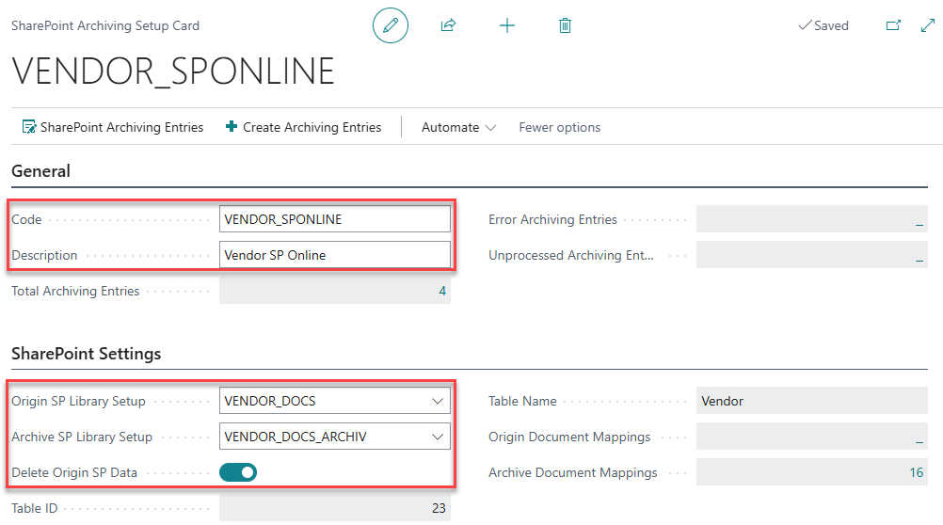
Task: Click the pencil edit icon
Action: point(391,25)
